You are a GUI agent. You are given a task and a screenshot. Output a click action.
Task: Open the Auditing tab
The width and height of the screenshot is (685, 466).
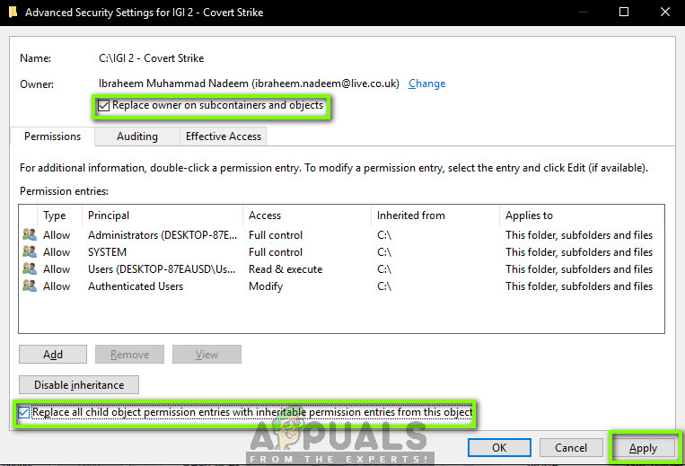pyautogui.click(x=137, y=136)
